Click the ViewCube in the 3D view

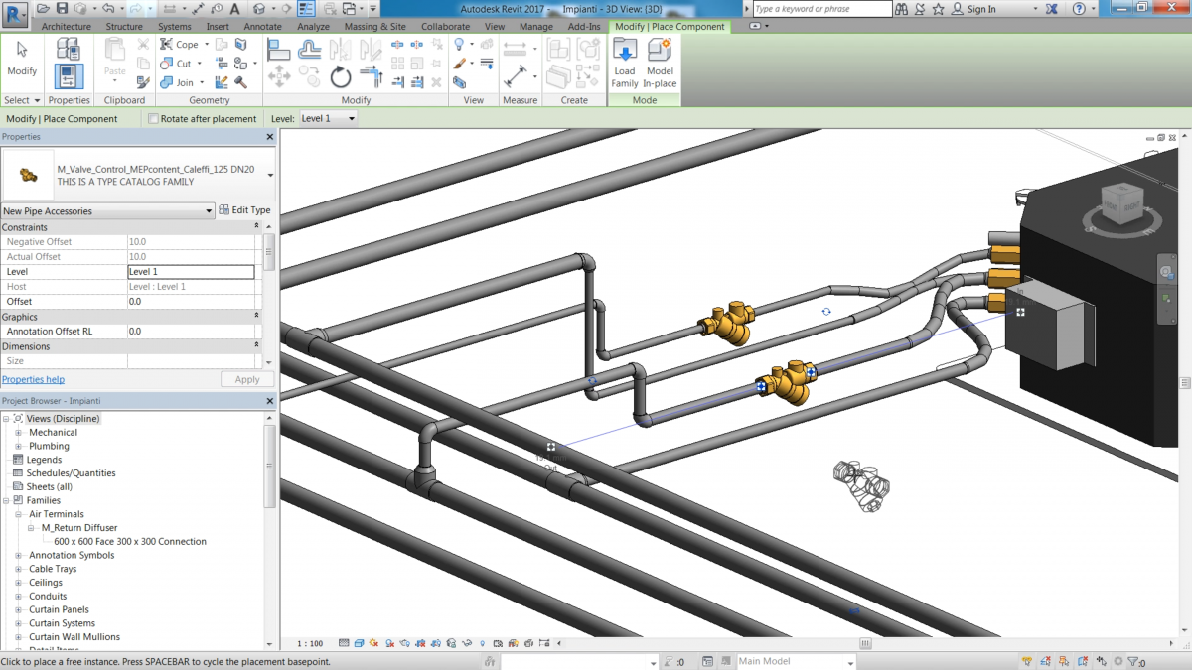[1119, 205]
